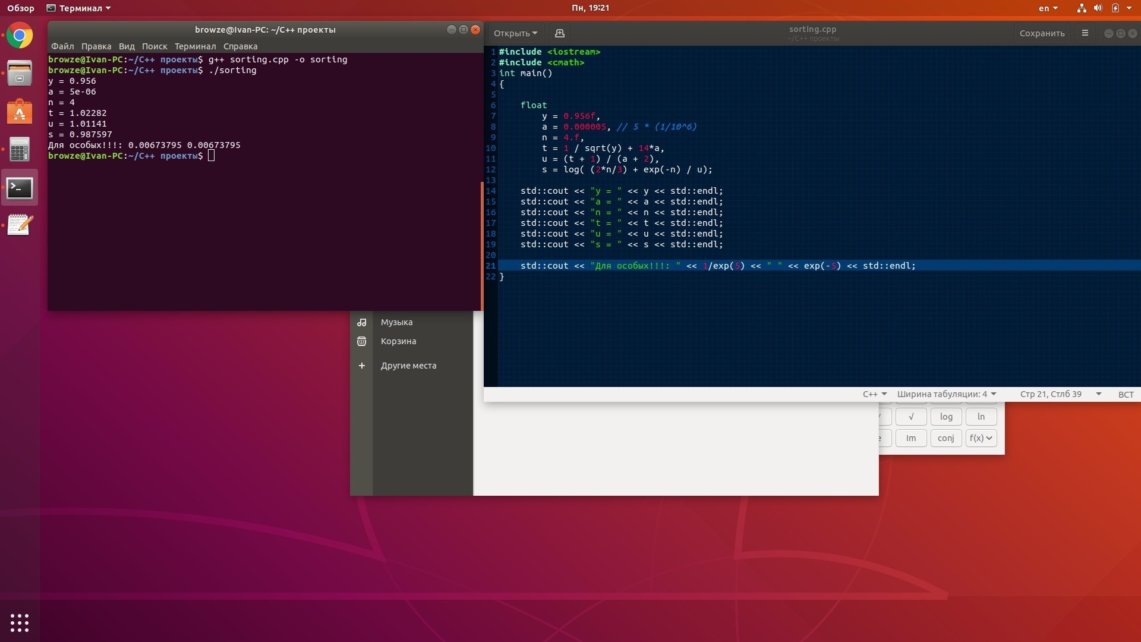Screen dimensions: 1141x642
Task: Show applications grid button
Action: (x=20, y=622)
